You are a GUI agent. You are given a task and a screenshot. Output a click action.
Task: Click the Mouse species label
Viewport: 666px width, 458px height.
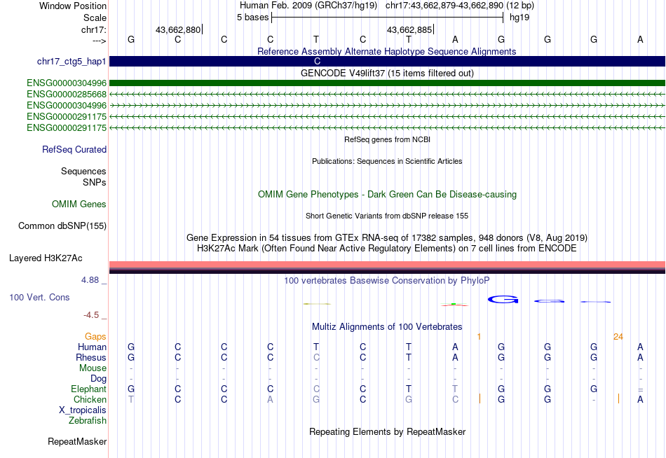click(x=93, y=368)
